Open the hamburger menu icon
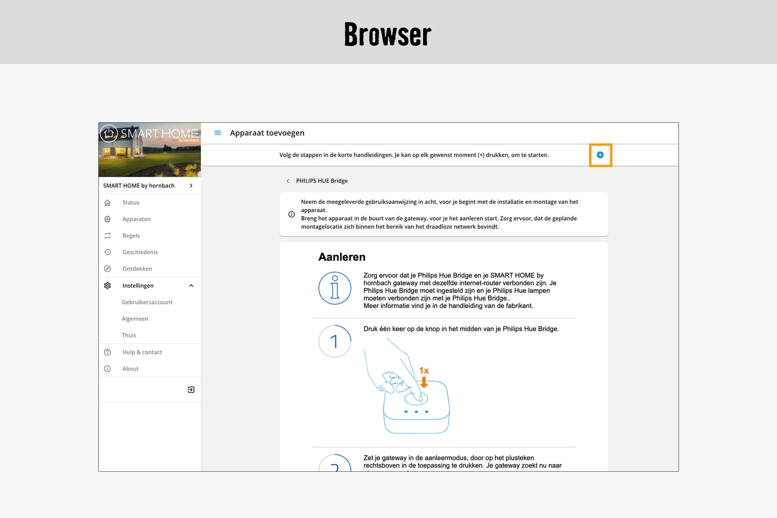 (218, 133)
